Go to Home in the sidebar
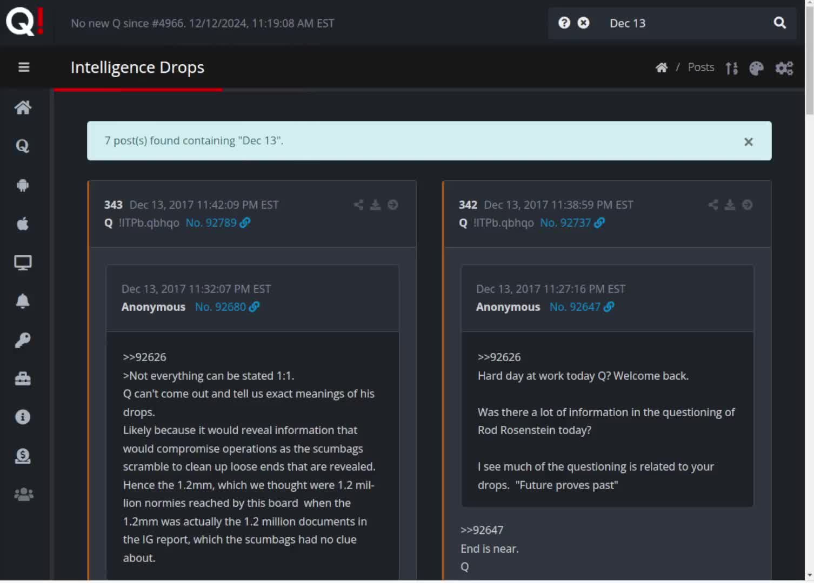 [x=23, y=107]
